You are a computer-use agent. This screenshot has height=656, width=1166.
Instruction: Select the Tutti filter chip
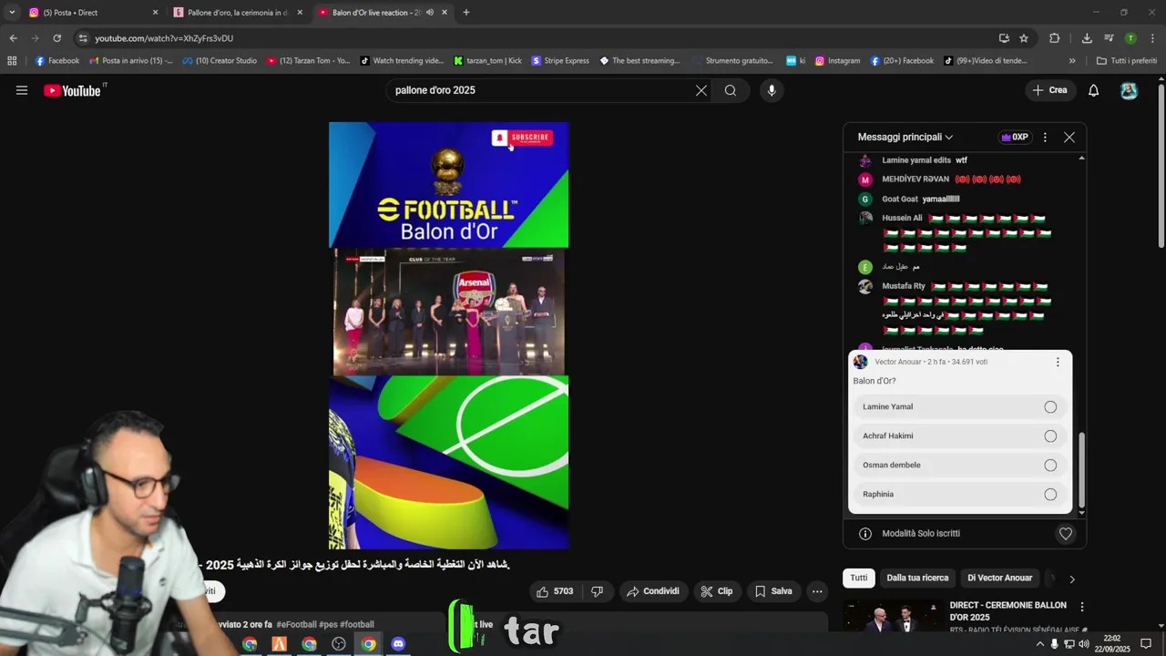pos(859,579)
